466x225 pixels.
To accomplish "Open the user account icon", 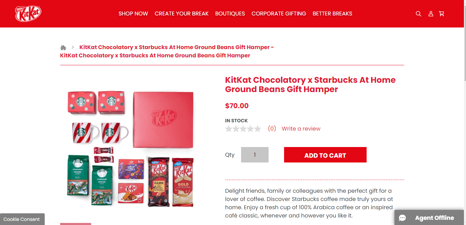I will [x=431, y=14].
